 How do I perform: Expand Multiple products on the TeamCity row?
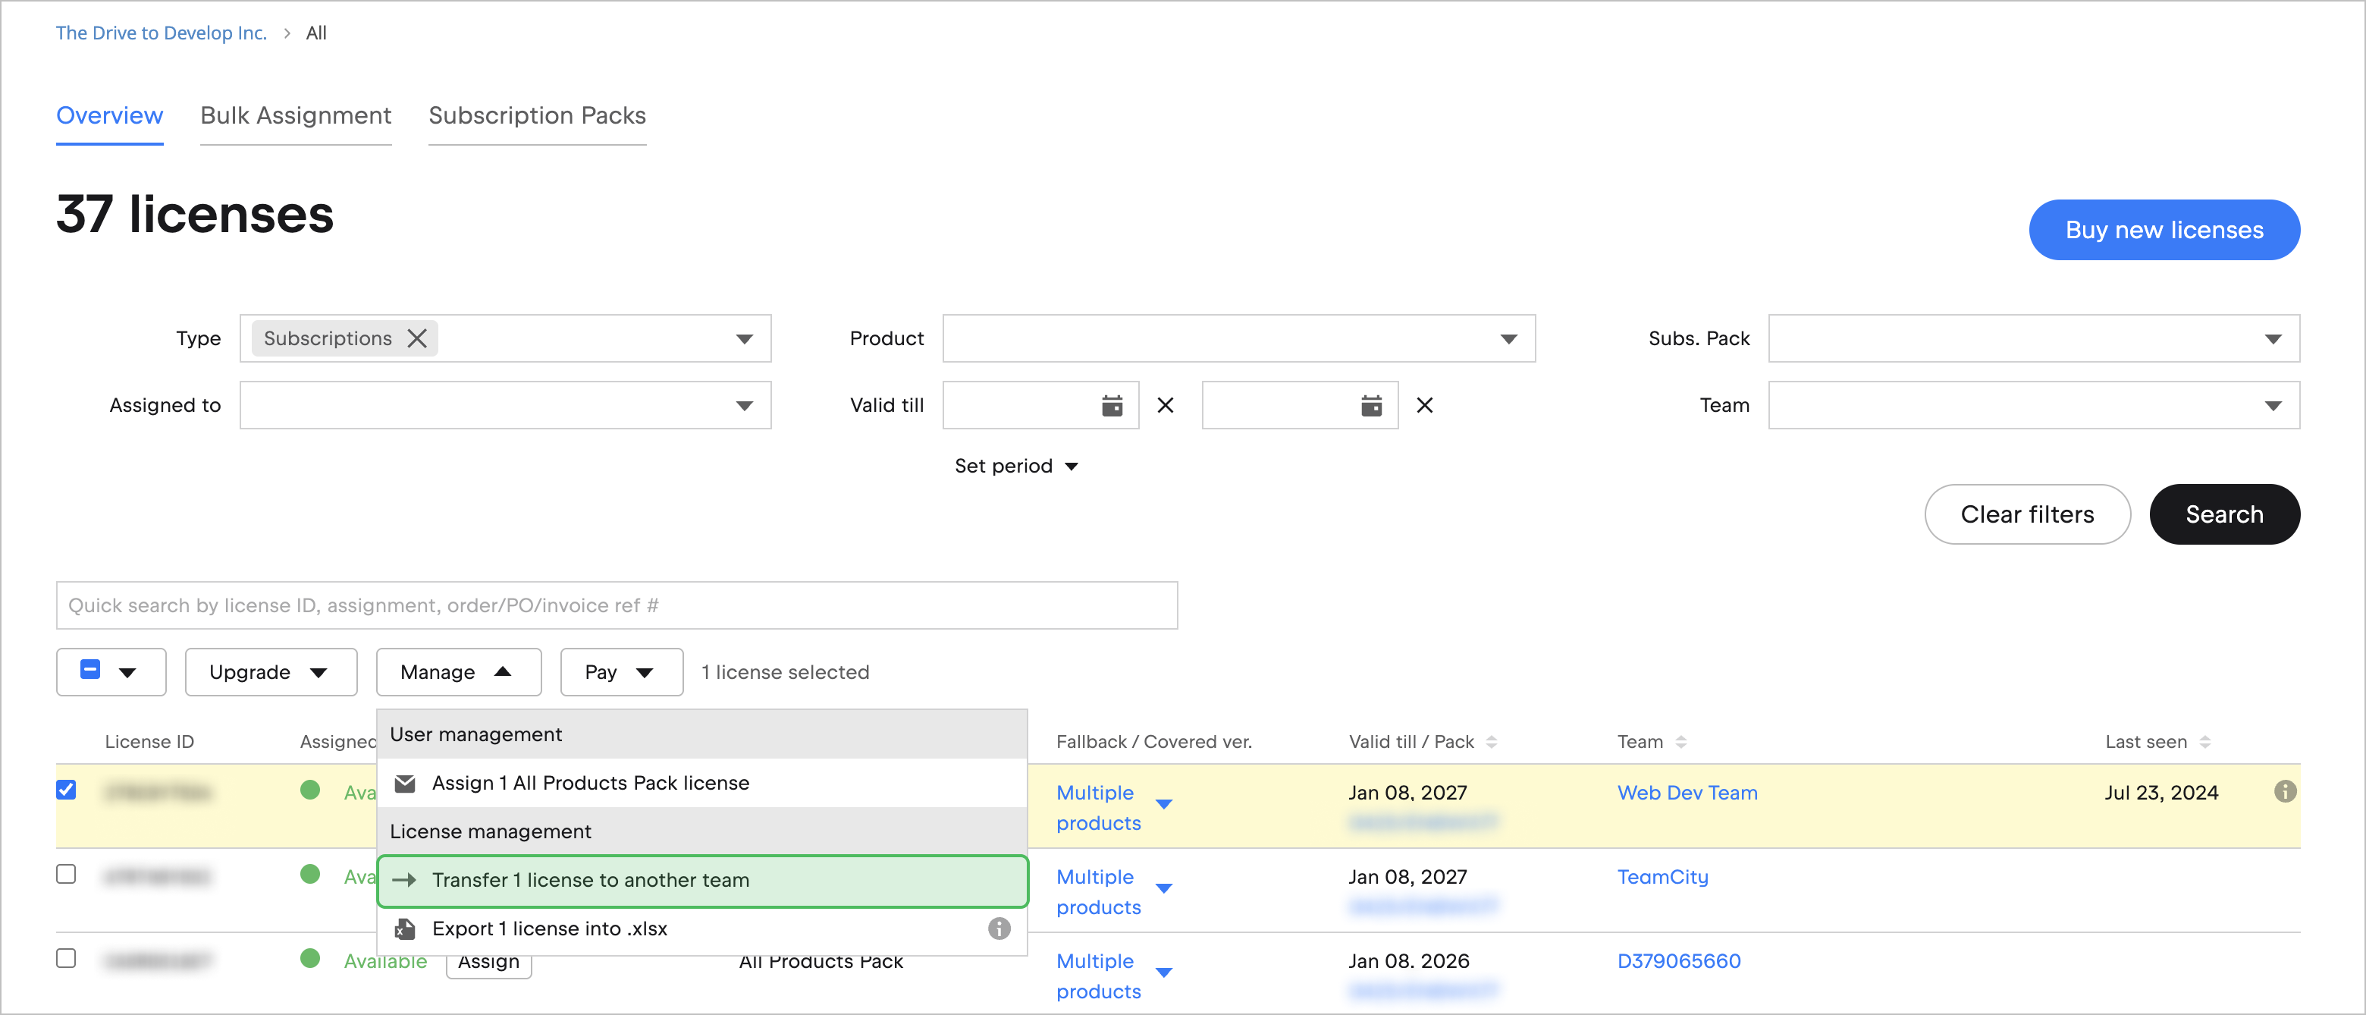point(1164,889)
